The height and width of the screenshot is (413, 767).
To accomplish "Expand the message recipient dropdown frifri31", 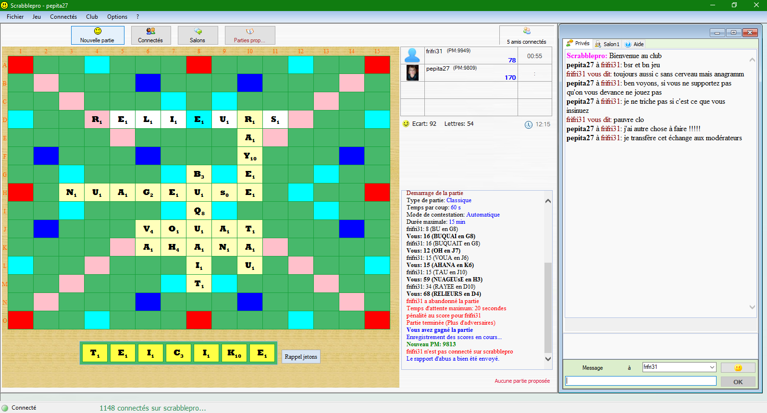I will click(712, 367).
